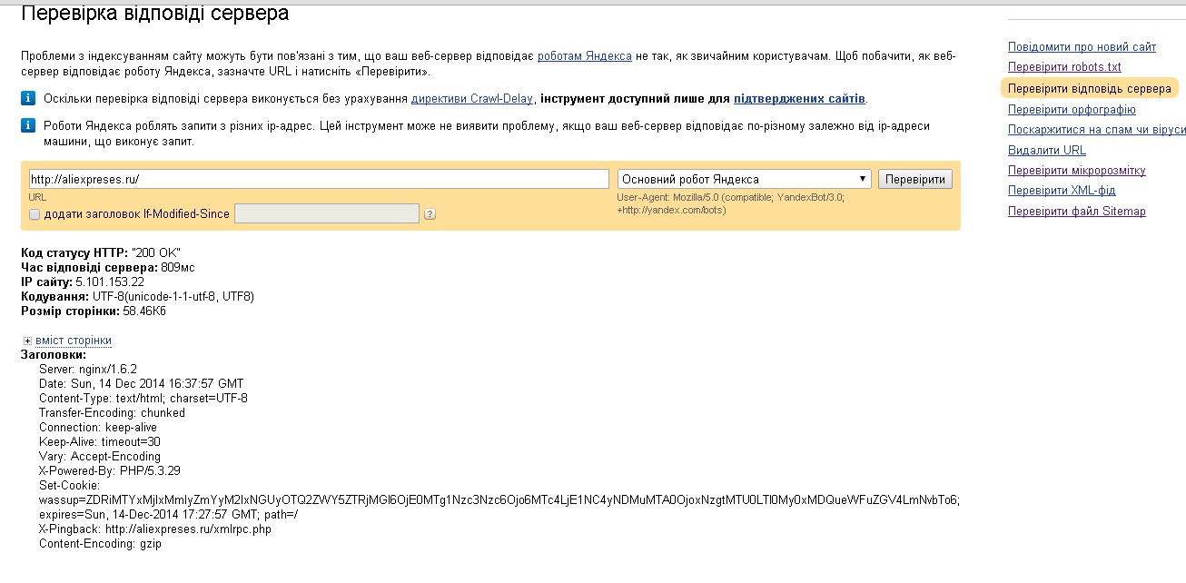Click the second blue info icon about ip-адрес
Image resolution: width=1186 pixels, height=583 pixels.
(x=29, y=126)
